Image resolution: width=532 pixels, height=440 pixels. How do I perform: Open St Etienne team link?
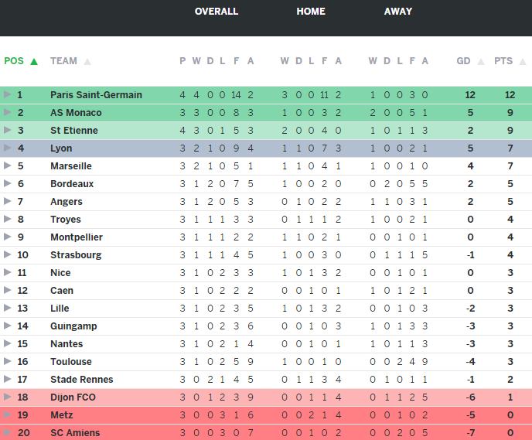[x=73, y=131]
